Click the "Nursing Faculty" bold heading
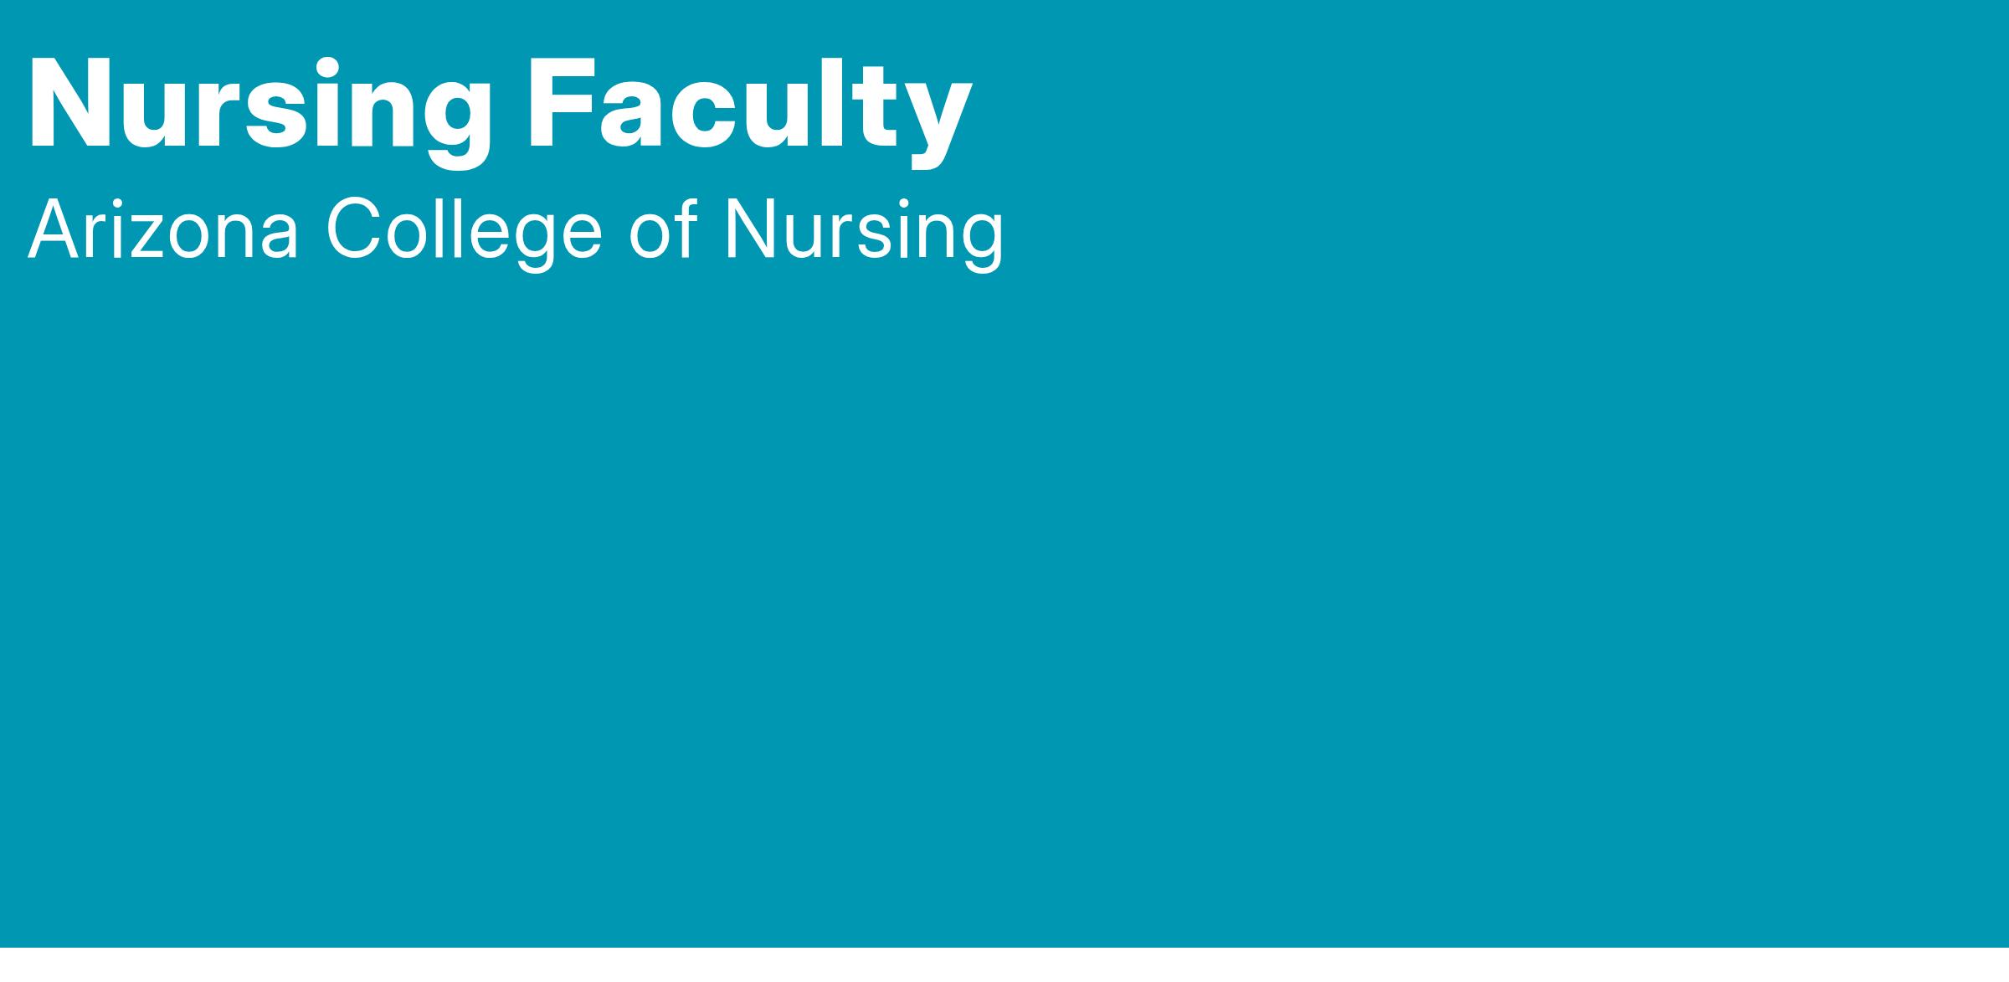Screen dimensions: 2009x982 point(500,105)
